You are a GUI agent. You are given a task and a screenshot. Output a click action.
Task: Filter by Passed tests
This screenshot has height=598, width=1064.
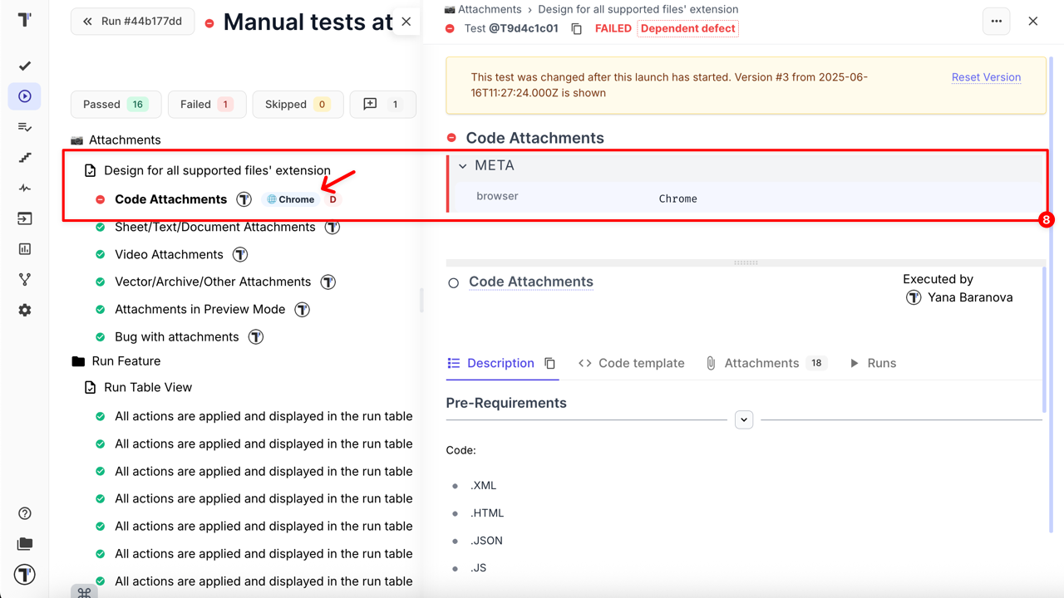point(116,105)
